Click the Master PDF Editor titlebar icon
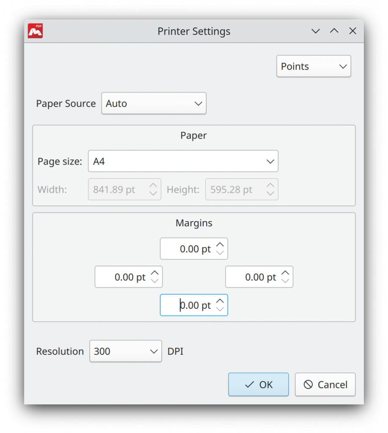Image resolution: width=388 pixels, height=433 pixels. (35, 31)
